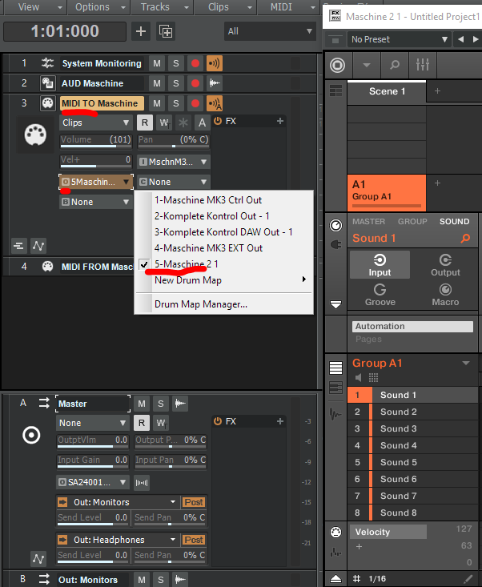Select the Macro page icon
The width and height of the screenshot is (482, 587).
pyautogui.click(x=445, y=295)
